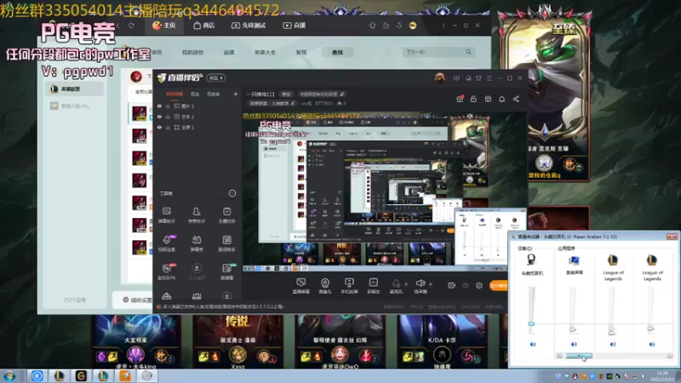Switch to WeGame 主页 tab
Viewport: 681px width, 383px height.
coord(164,26)
